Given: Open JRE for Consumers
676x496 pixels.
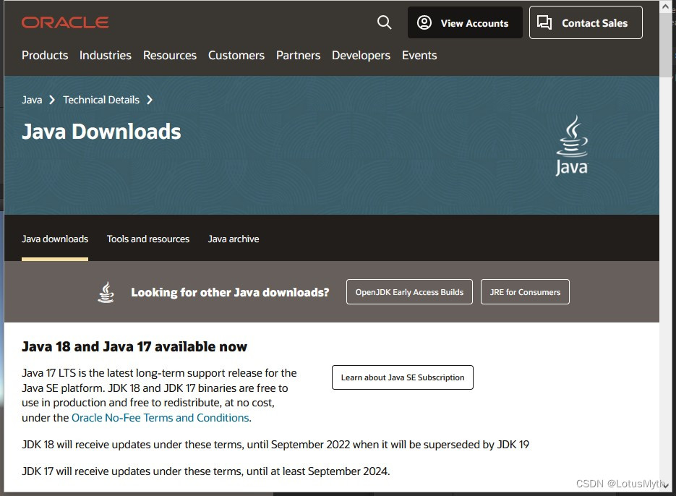Looking at the screenshot, I should [525, 292].
